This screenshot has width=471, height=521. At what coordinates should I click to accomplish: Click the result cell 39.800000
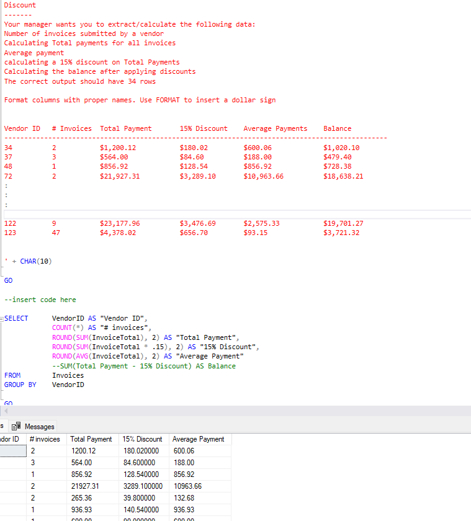[144, 498]
